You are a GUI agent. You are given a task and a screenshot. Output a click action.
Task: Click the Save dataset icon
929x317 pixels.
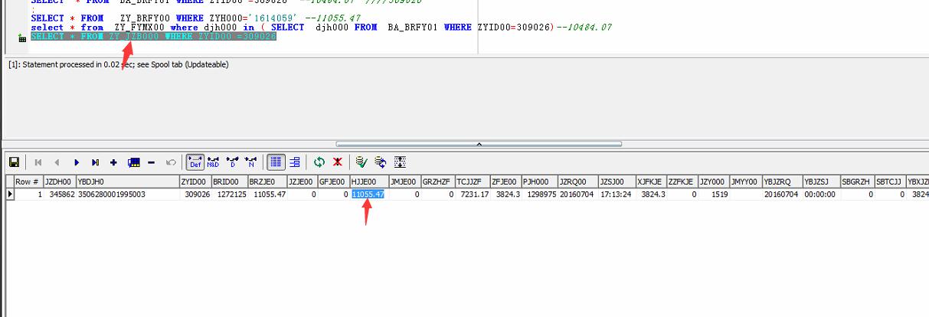coord(14,162)
